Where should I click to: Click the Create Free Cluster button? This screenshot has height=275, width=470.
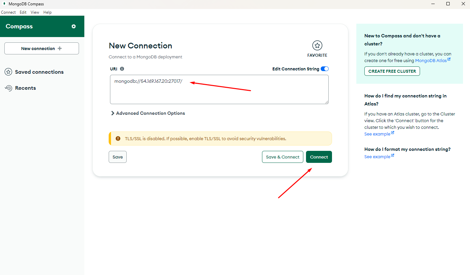pyautogui.click(x=392, y=71)
